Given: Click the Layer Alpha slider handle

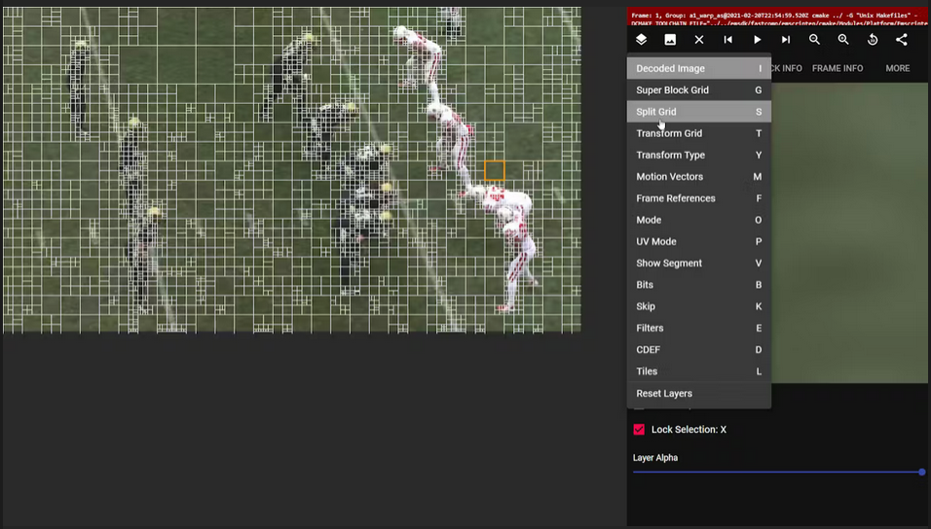Looking at the screenshot, I should point(921,473).
